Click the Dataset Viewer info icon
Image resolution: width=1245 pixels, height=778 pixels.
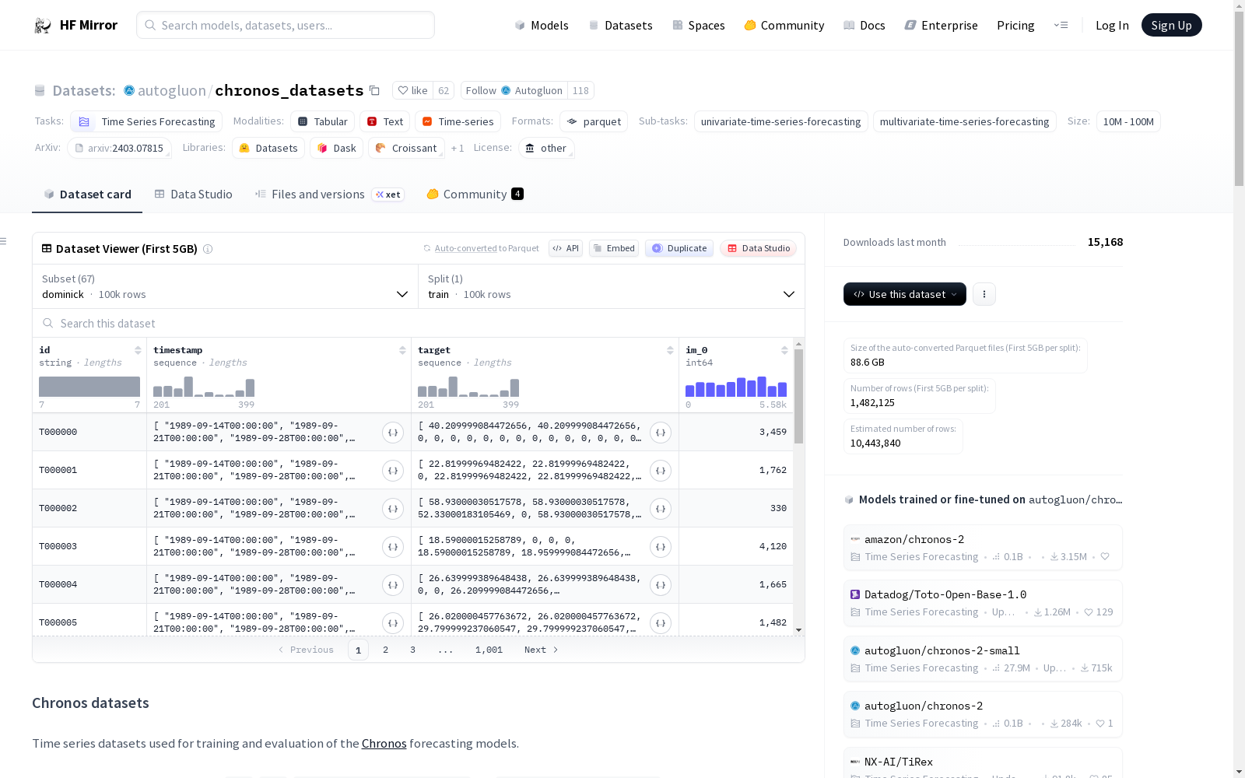(208, 249)
